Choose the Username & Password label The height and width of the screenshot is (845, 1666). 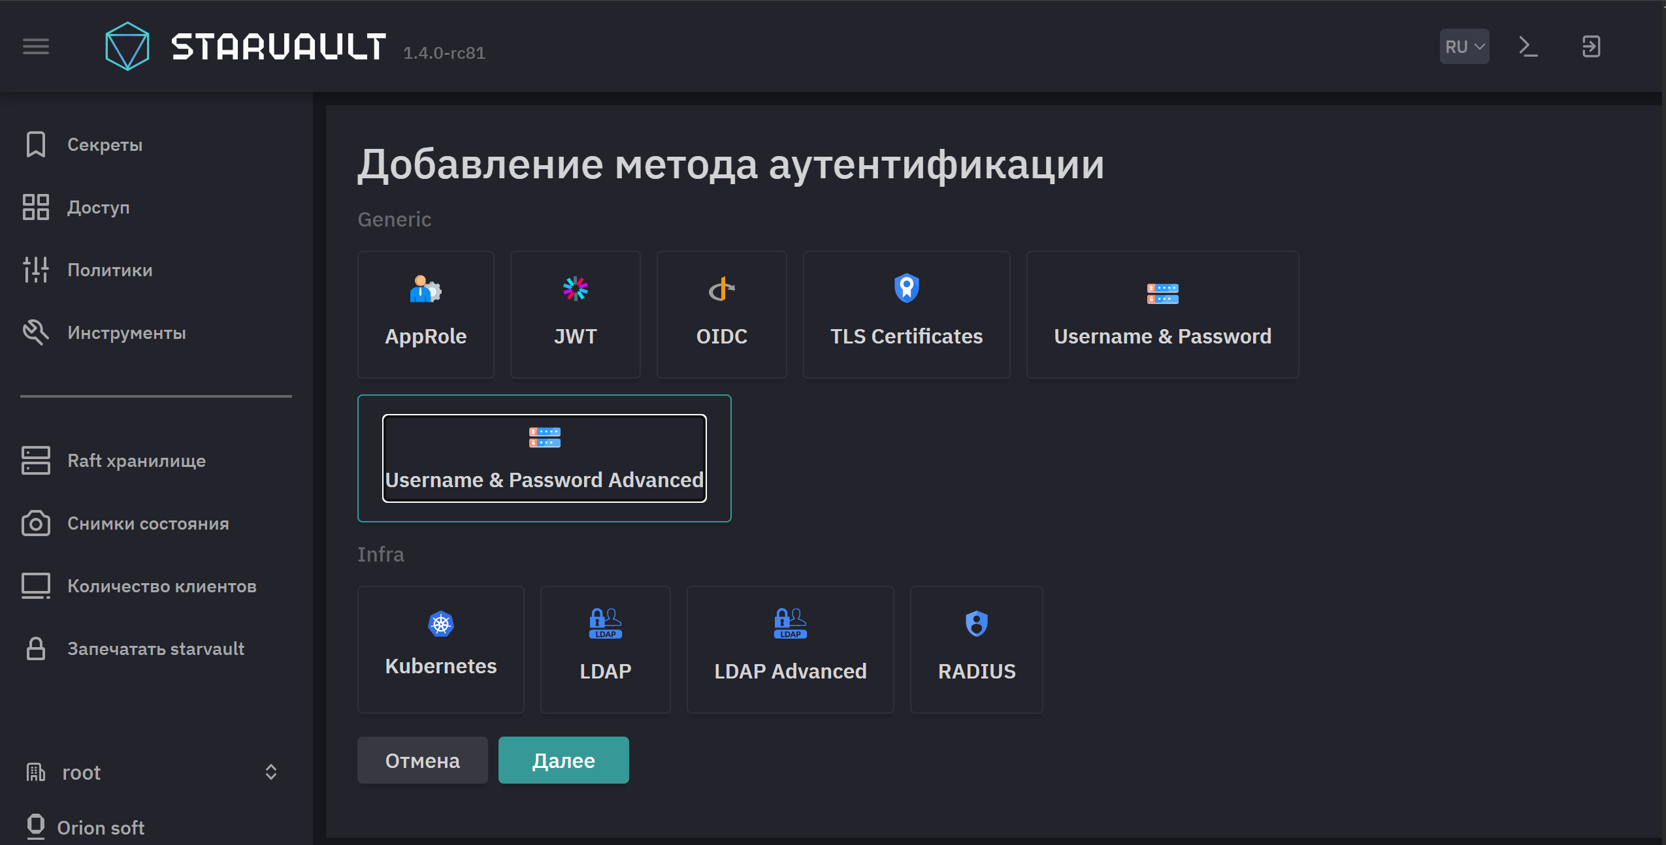[1163, 336]
